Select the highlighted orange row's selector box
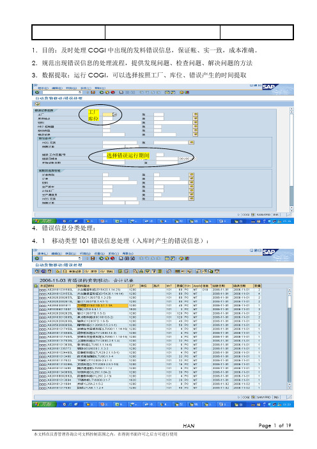 36,306
